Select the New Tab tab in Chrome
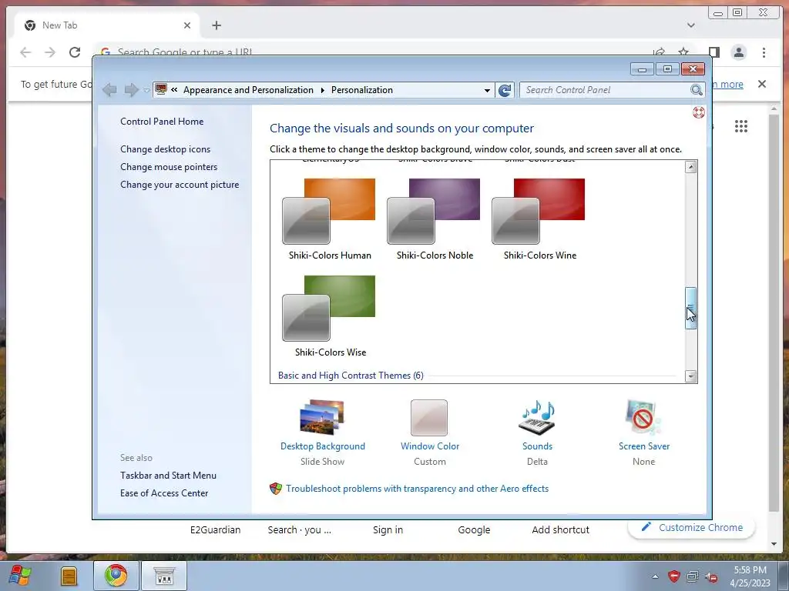 click(106, 25)
